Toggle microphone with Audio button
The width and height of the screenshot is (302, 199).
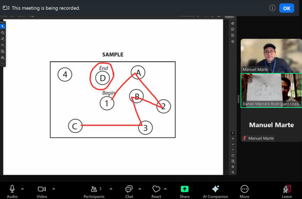point(12,192)
